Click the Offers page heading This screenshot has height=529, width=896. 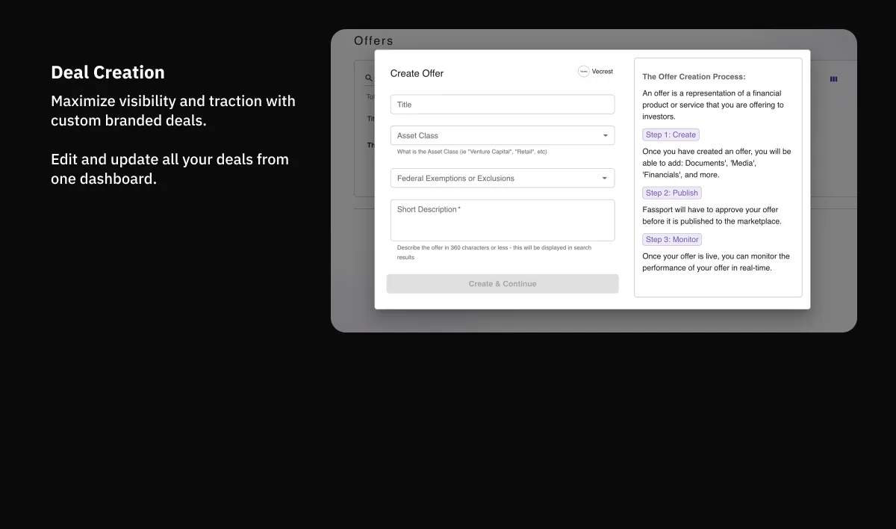[373, 40]
